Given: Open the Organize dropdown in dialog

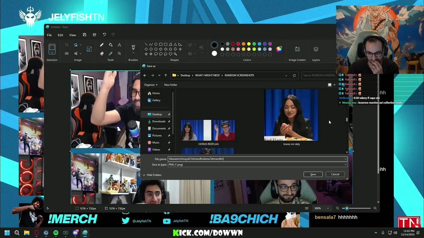Looking at the screenshot, I should (151, 85).
